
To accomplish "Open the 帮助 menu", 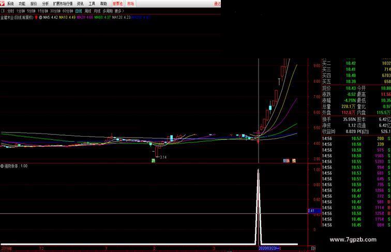I will [103, 4].
